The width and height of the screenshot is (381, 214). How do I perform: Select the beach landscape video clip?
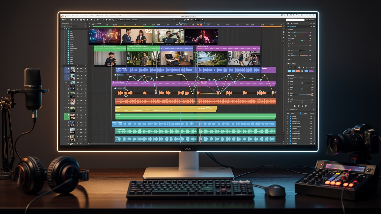tap(212, 59)
